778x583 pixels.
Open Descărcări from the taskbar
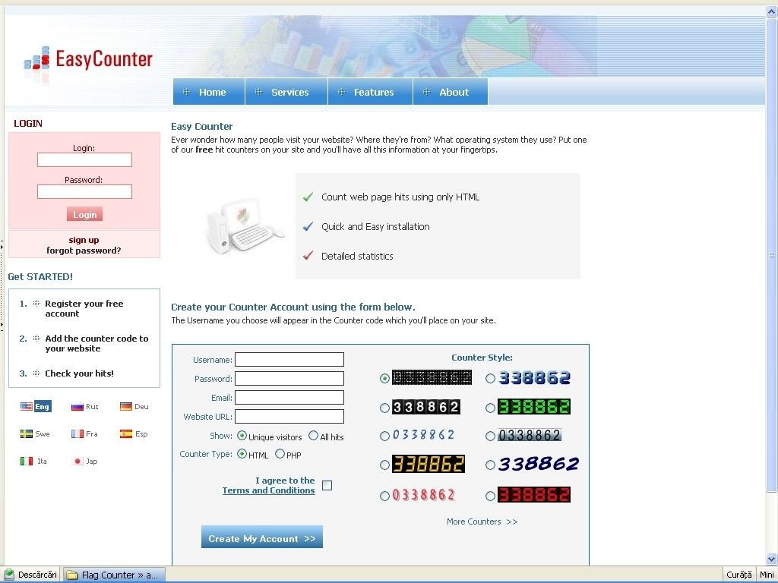[30, 575]
